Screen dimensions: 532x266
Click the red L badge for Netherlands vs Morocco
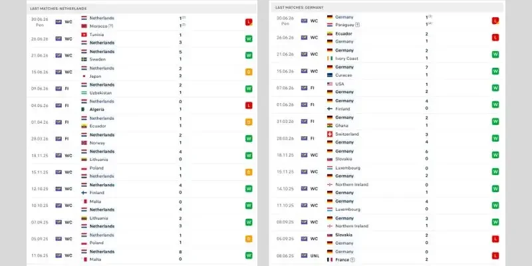pos(249,22)
